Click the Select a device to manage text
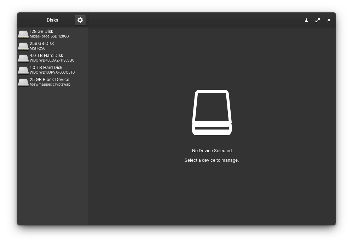 212,160
